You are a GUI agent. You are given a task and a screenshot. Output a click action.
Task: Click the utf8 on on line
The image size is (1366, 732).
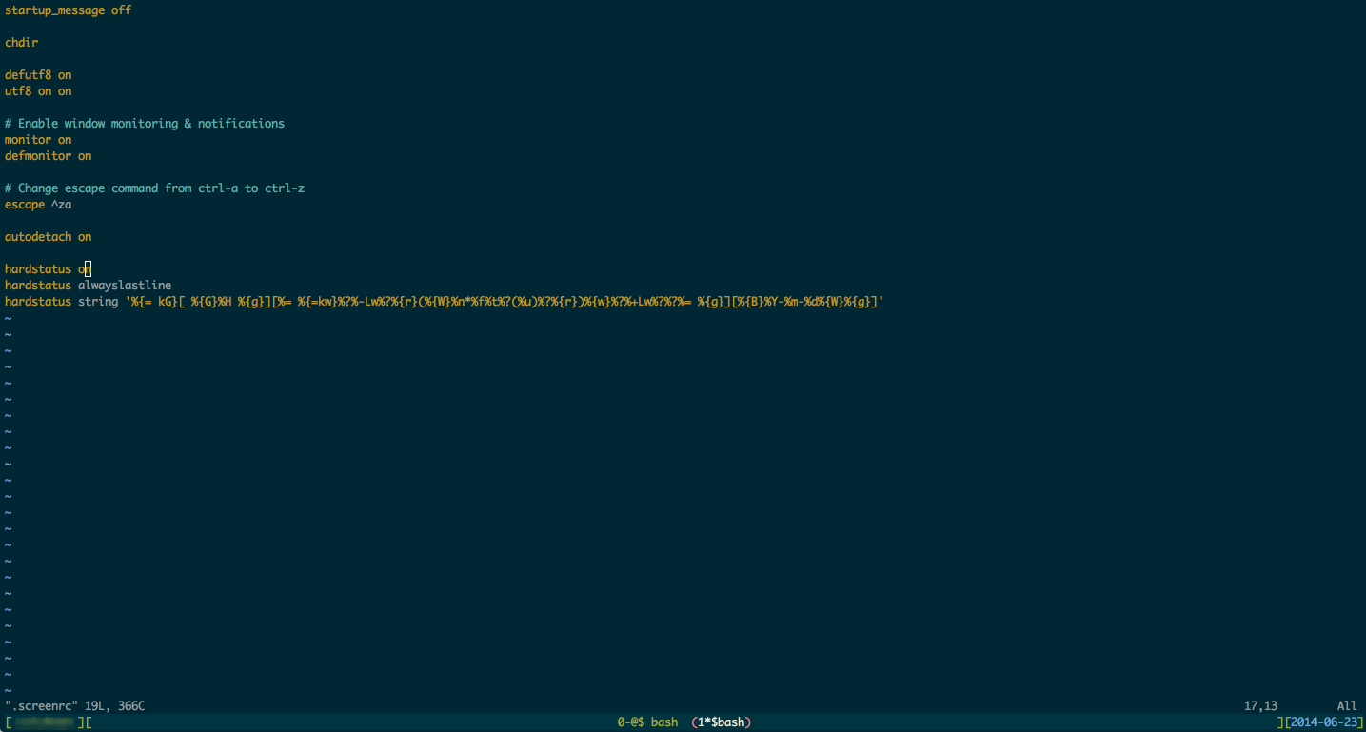38,91
